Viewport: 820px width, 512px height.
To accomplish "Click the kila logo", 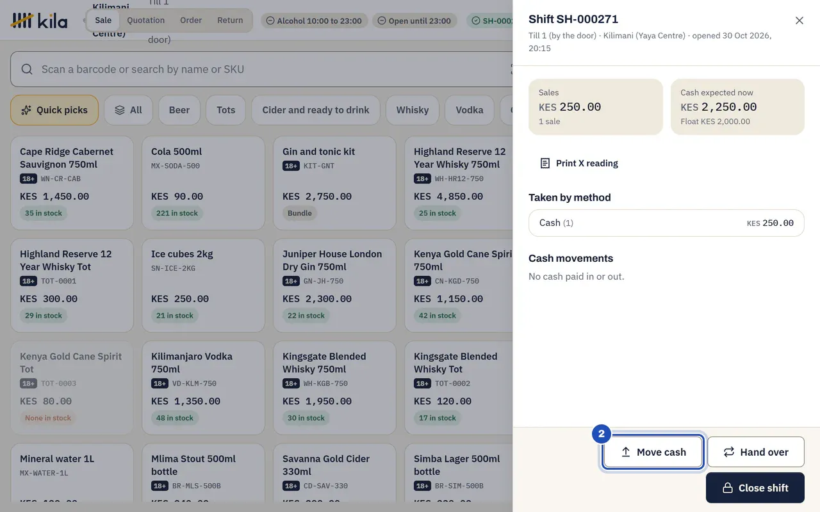I will point(39,20).
